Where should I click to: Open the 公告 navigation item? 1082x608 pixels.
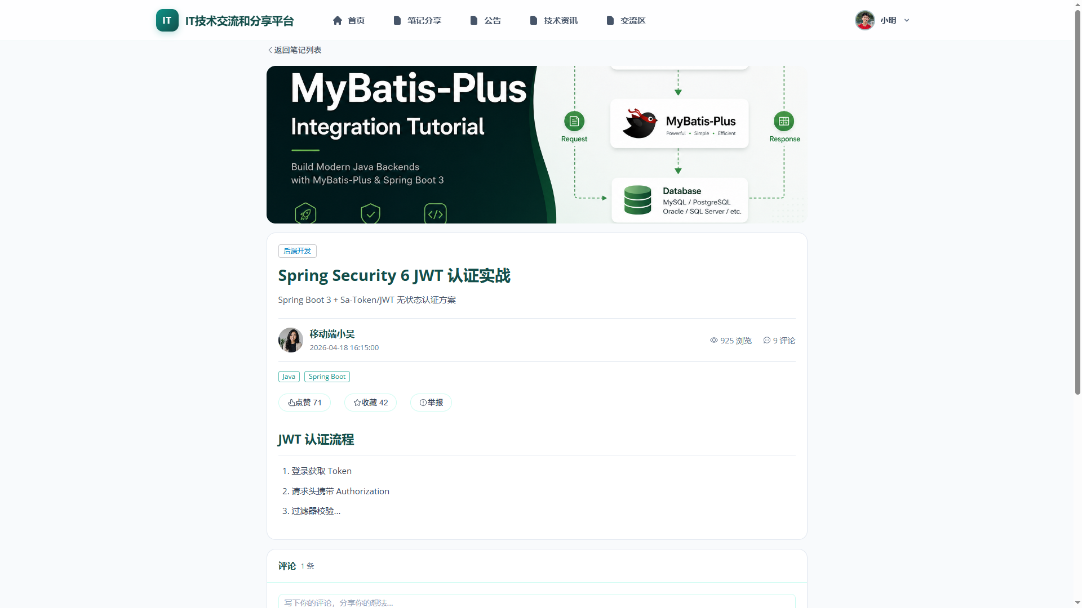coord(486,20)
